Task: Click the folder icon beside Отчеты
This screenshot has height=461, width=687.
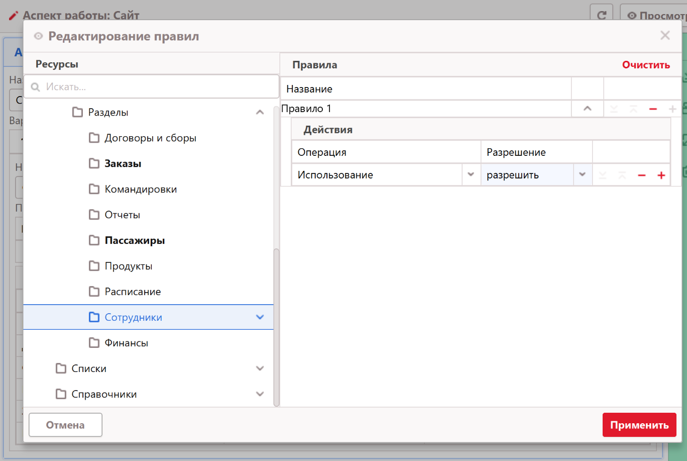Action: pos(94,215)
